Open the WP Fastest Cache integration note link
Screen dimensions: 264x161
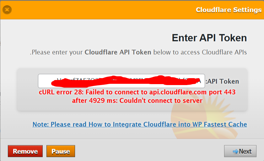point(140,124)
